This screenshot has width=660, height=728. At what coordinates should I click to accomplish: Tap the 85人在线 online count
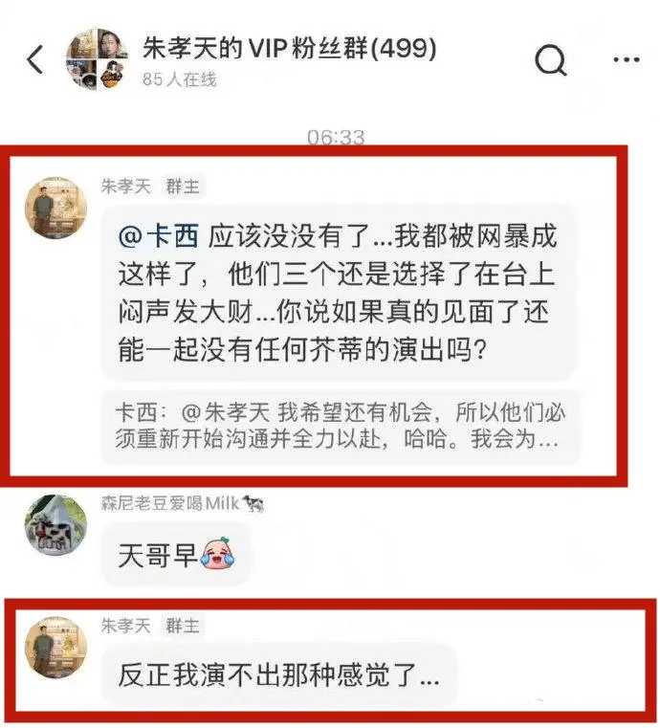(179, 79)
